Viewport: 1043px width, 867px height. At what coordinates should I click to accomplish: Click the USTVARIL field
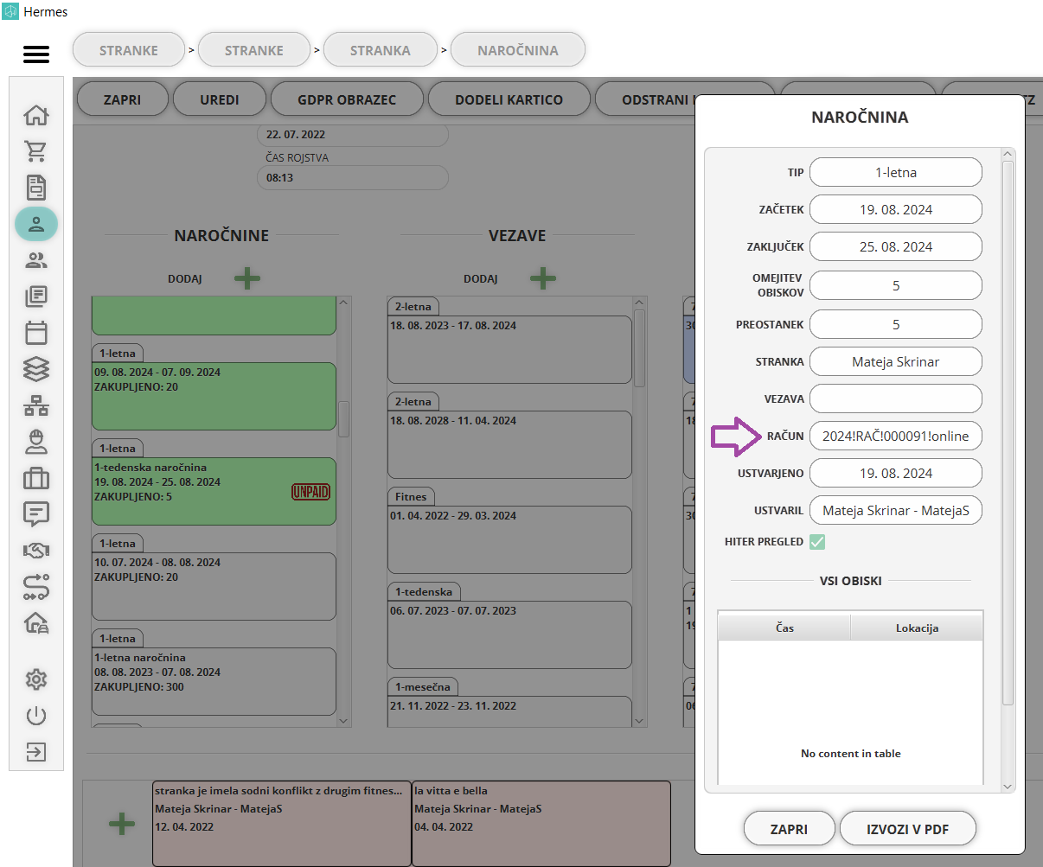tap(896, 510)
